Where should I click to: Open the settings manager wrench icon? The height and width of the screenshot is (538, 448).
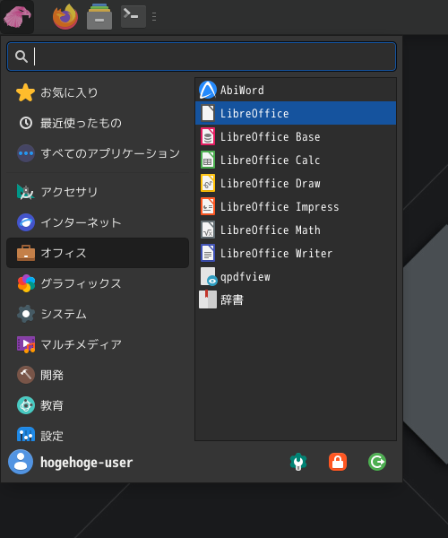coord(298,462)
